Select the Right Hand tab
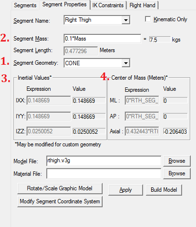This screenshot has height=227, width=196. [143, 5]
